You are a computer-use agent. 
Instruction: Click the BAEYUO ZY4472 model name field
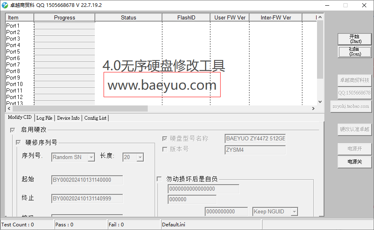click(255, 138)
